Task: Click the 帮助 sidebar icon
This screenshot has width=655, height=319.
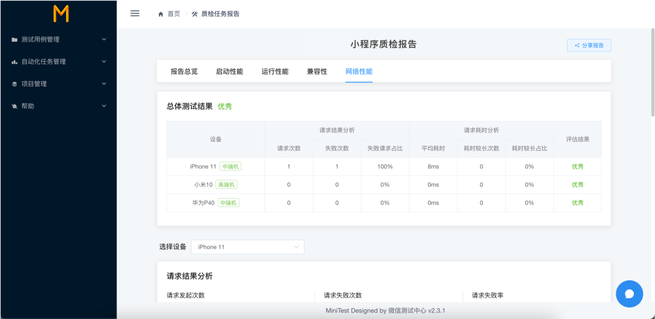Action: [x=15, y=107]
